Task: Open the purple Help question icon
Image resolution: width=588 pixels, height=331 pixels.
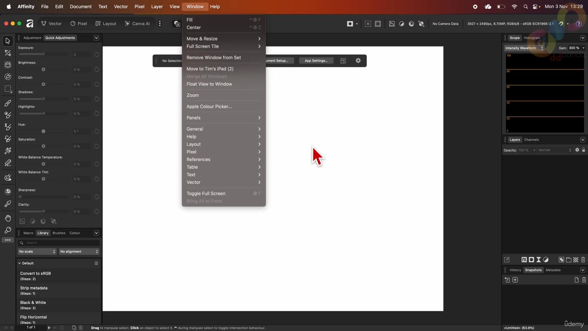Action: (579, 23)
